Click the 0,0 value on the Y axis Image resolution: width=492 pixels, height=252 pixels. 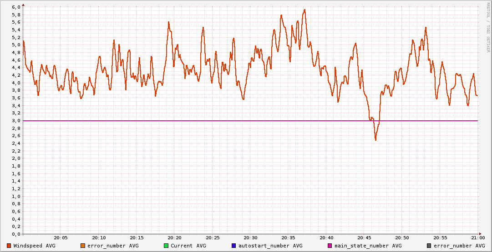(16, 234)
